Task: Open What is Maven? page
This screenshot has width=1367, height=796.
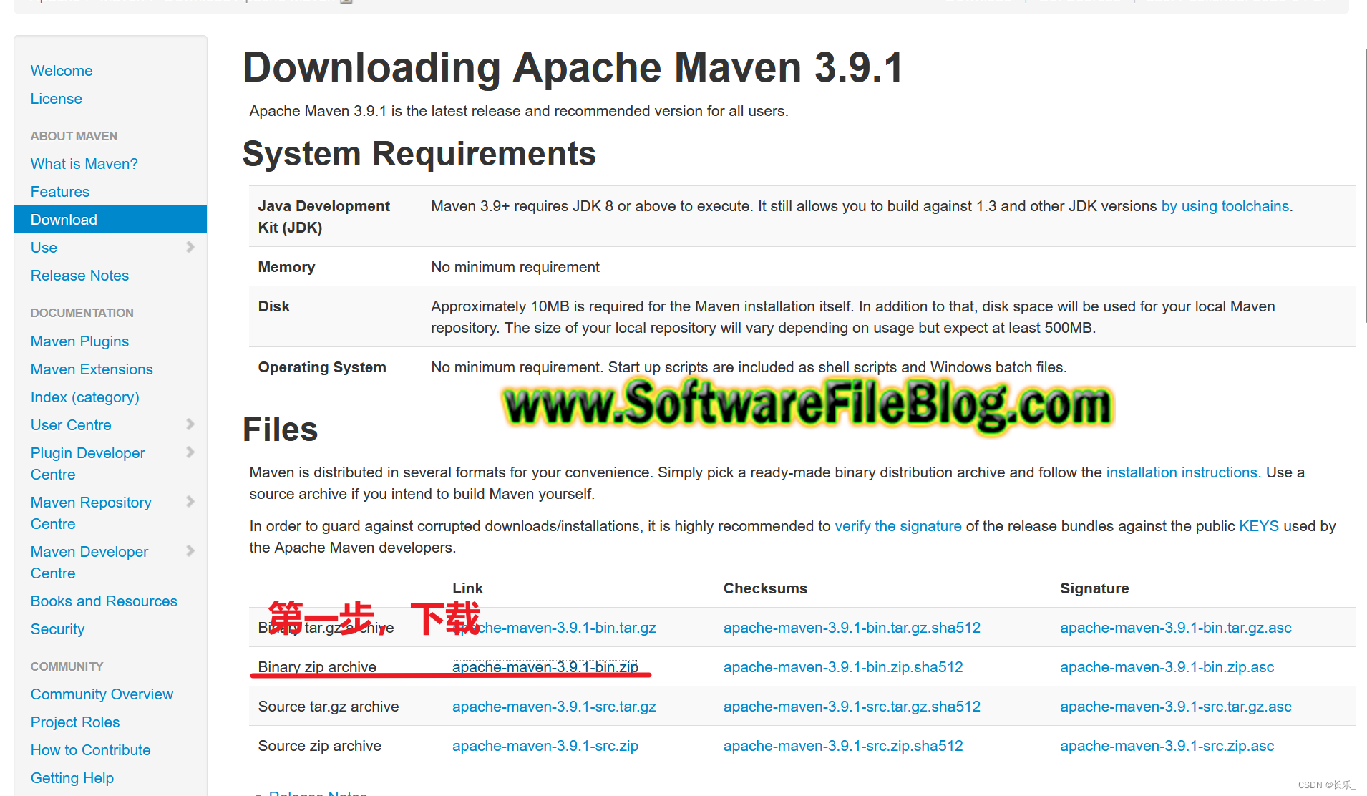Action: [84, 164]
